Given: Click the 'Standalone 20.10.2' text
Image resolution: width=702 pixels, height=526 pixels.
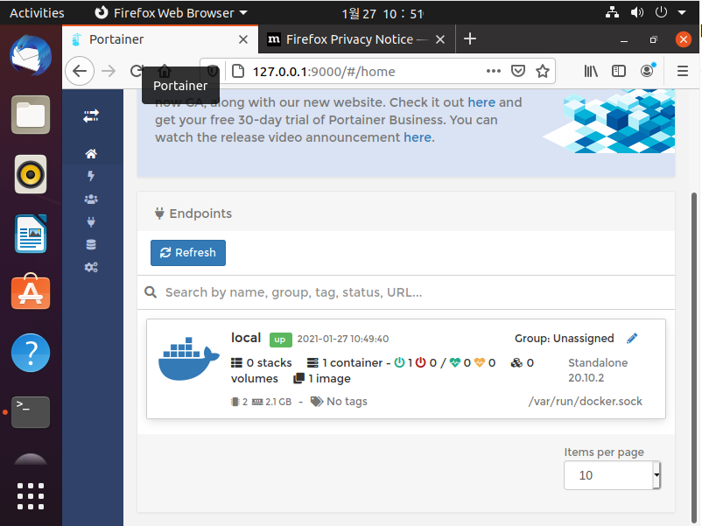Looking at the screenshot, I should pos(598,370).
